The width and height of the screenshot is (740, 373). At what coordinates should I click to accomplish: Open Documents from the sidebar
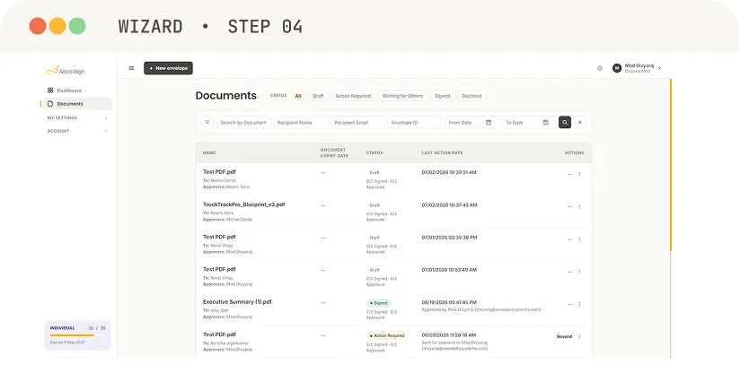point(78,104)
